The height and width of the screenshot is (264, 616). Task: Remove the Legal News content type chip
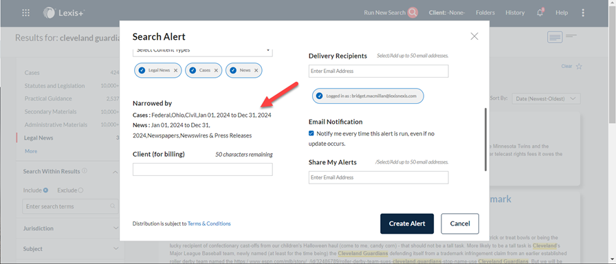point(175,70)
